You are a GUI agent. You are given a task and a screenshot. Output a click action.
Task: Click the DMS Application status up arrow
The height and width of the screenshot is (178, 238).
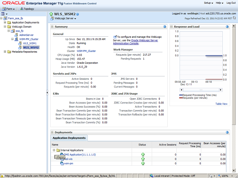tap(142, 154)
